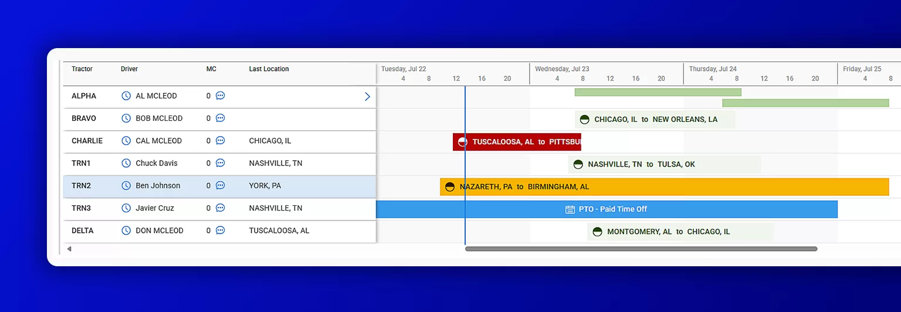The height and width of the screenshot is (312, 901).
Task: Click the clock icon beside Javier Cruz
Action: tap(126, 208)
